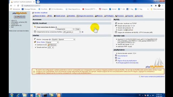Screen dimensions: 173x97
Task: Open the Procesos tab
Action: (x=119, y=16)
